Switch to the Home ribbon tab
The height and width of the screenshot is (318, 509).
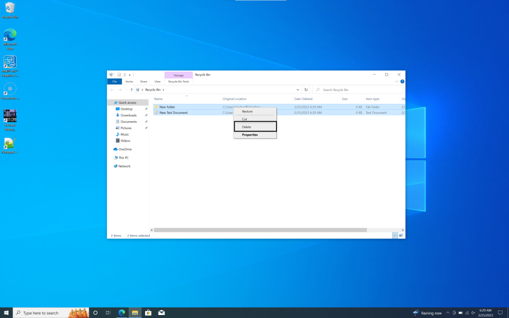(x=129, y=81)
